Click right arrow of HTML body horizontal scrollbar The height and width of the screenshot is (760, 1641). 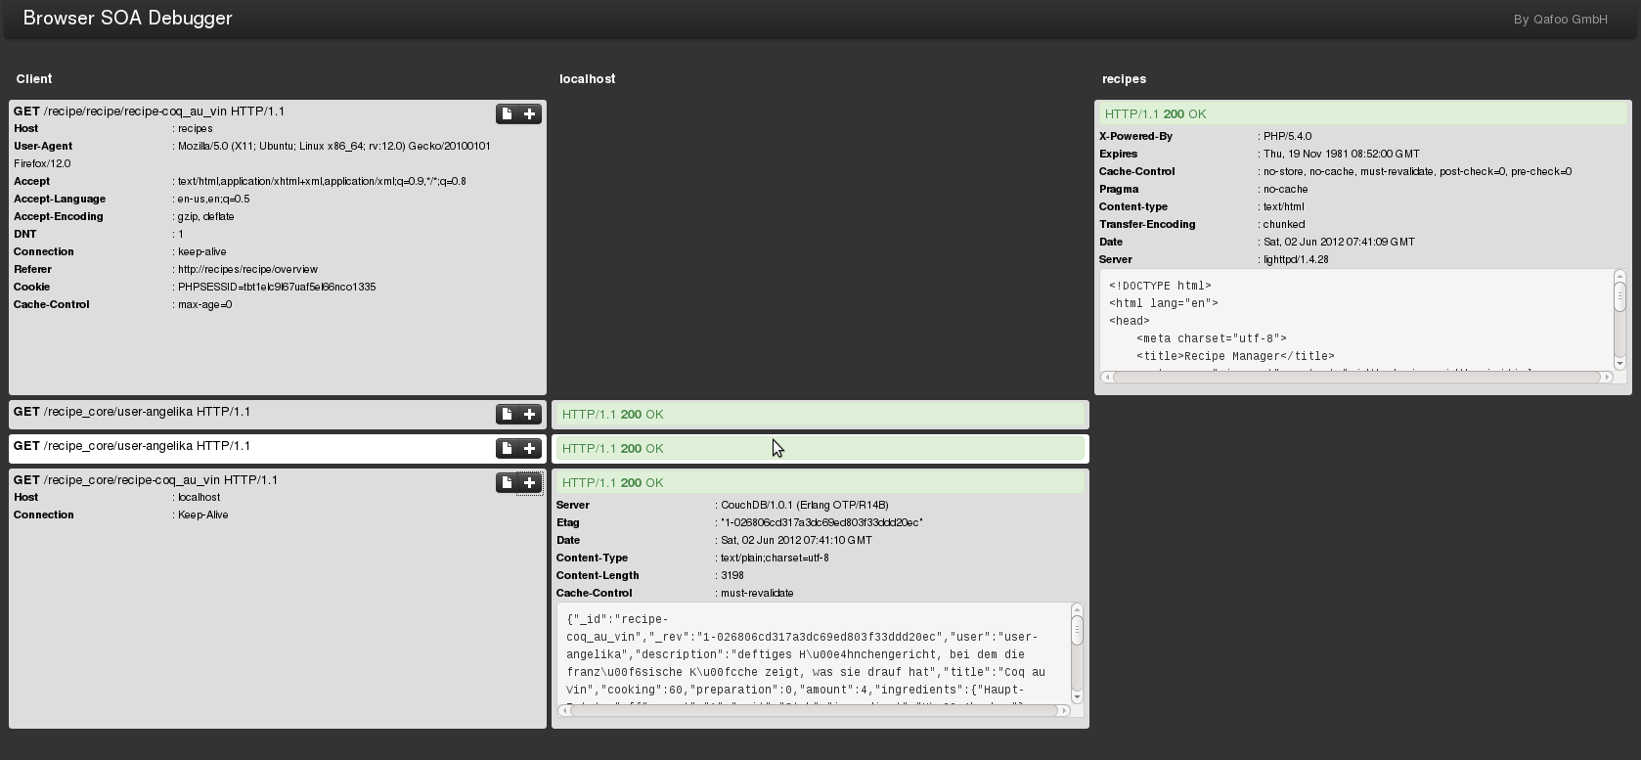(x=1607, y=377)
